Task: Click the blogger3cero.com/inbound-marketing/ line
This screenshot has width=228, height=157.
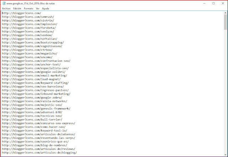Action: pyautogui.click(x=36, y=94)
